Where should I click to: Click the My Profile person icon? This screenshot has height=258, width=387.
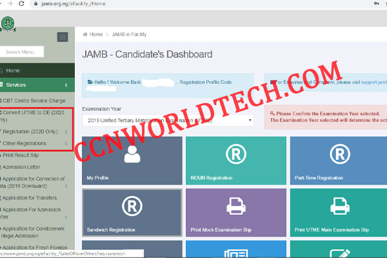tap(132, 154)
